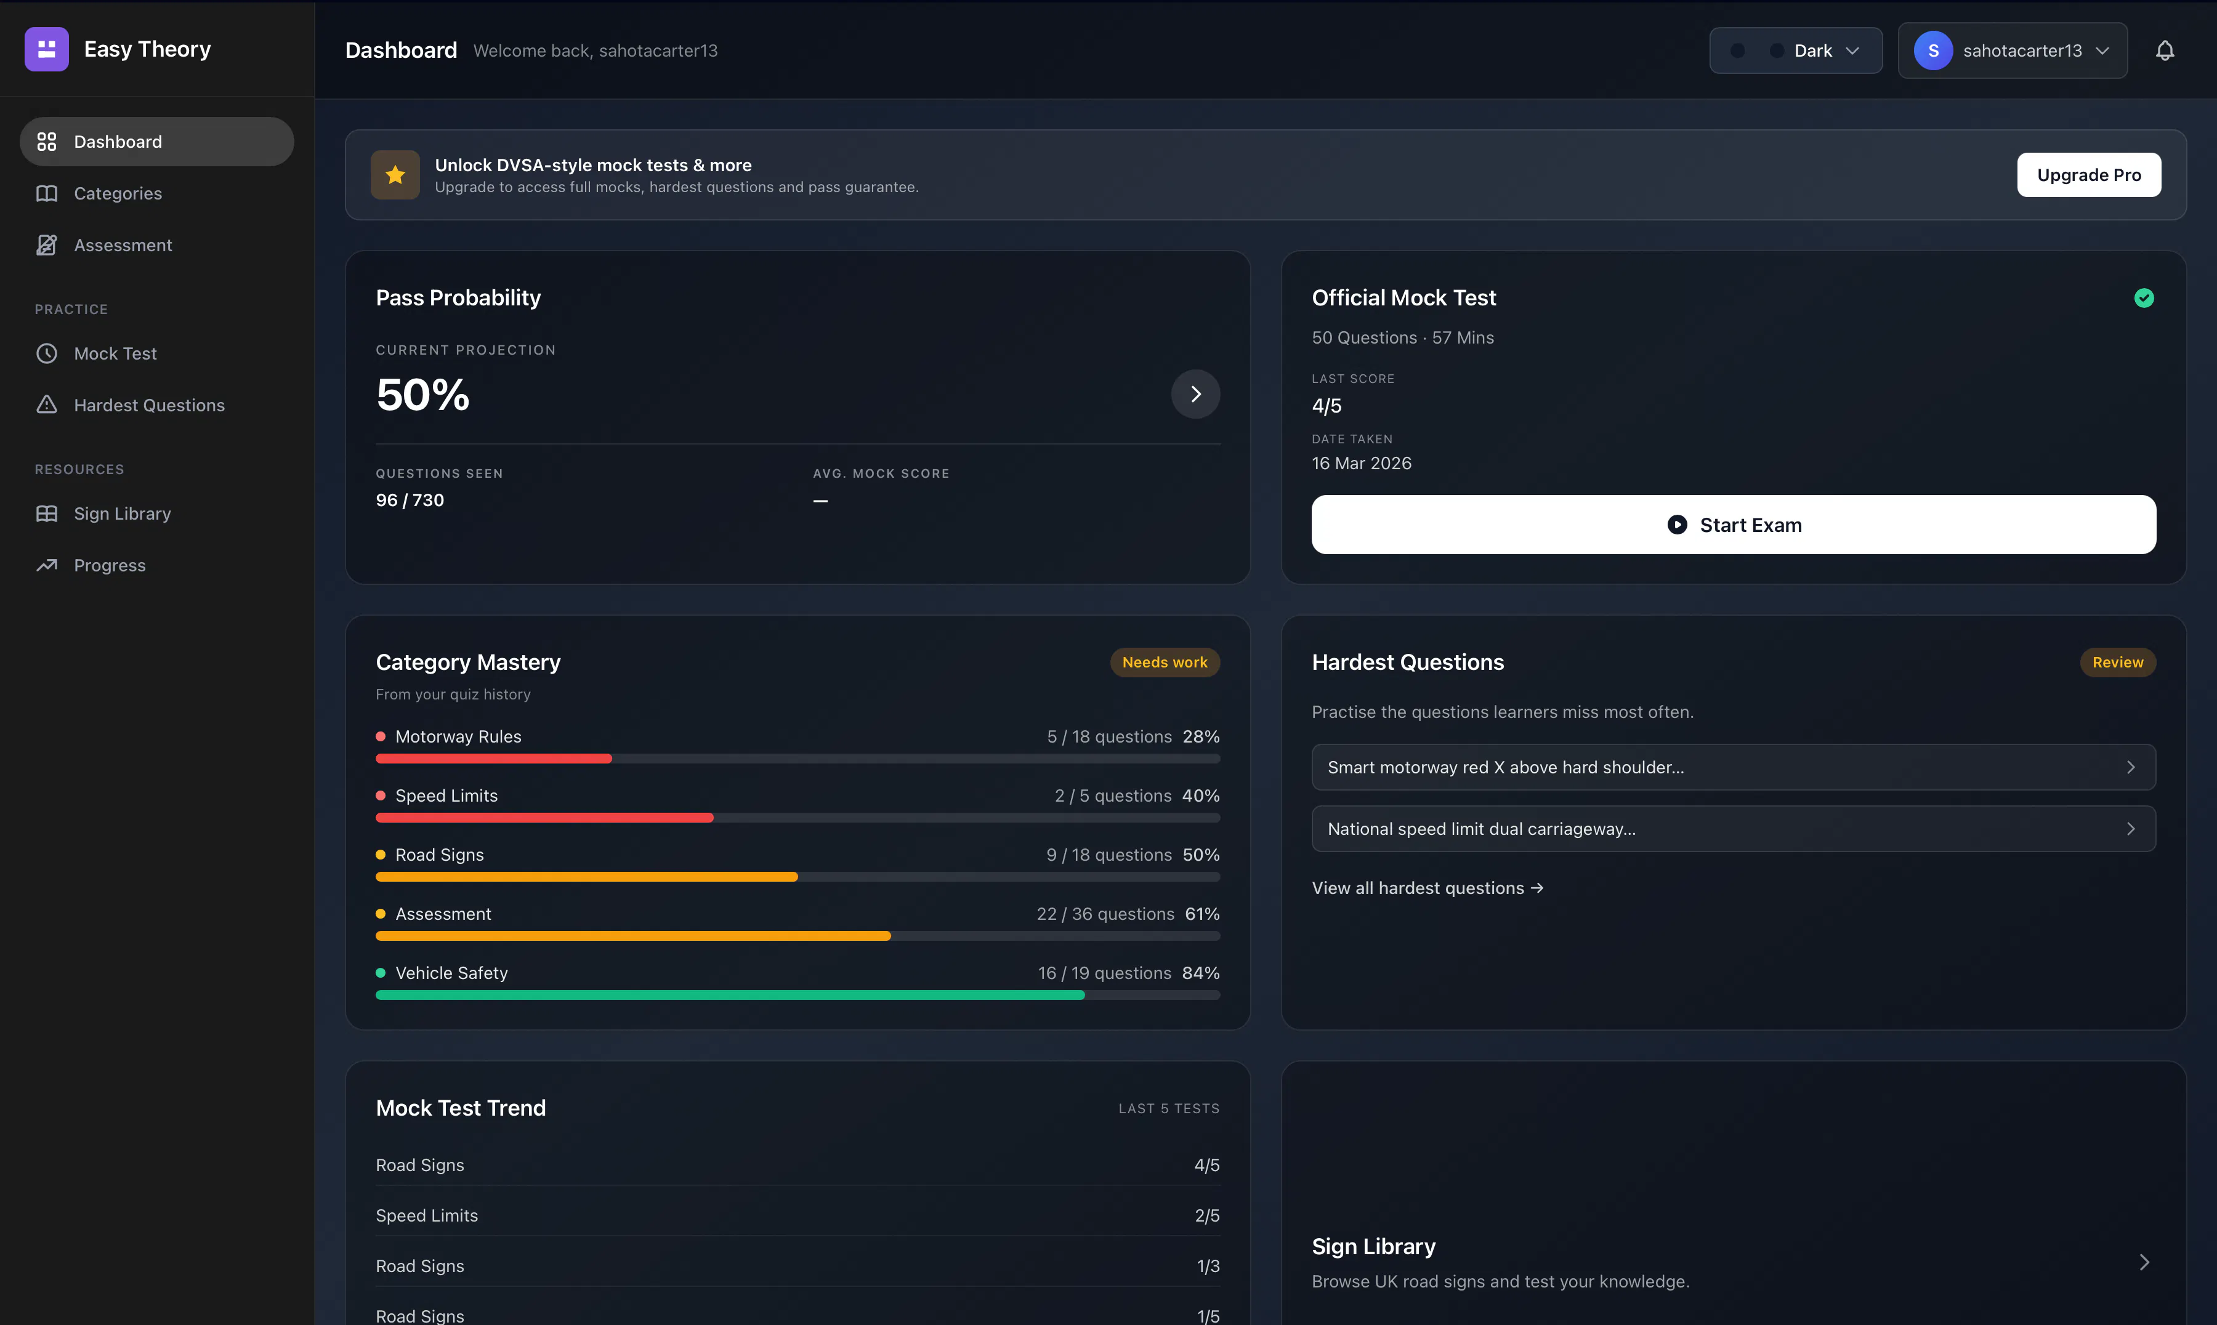
Task: Click the gold star upgrade icon
Action: 395,175
